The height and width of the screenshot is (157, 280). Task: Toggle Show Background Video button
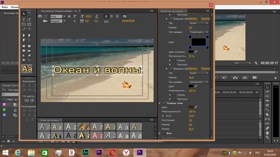[124, 17]
